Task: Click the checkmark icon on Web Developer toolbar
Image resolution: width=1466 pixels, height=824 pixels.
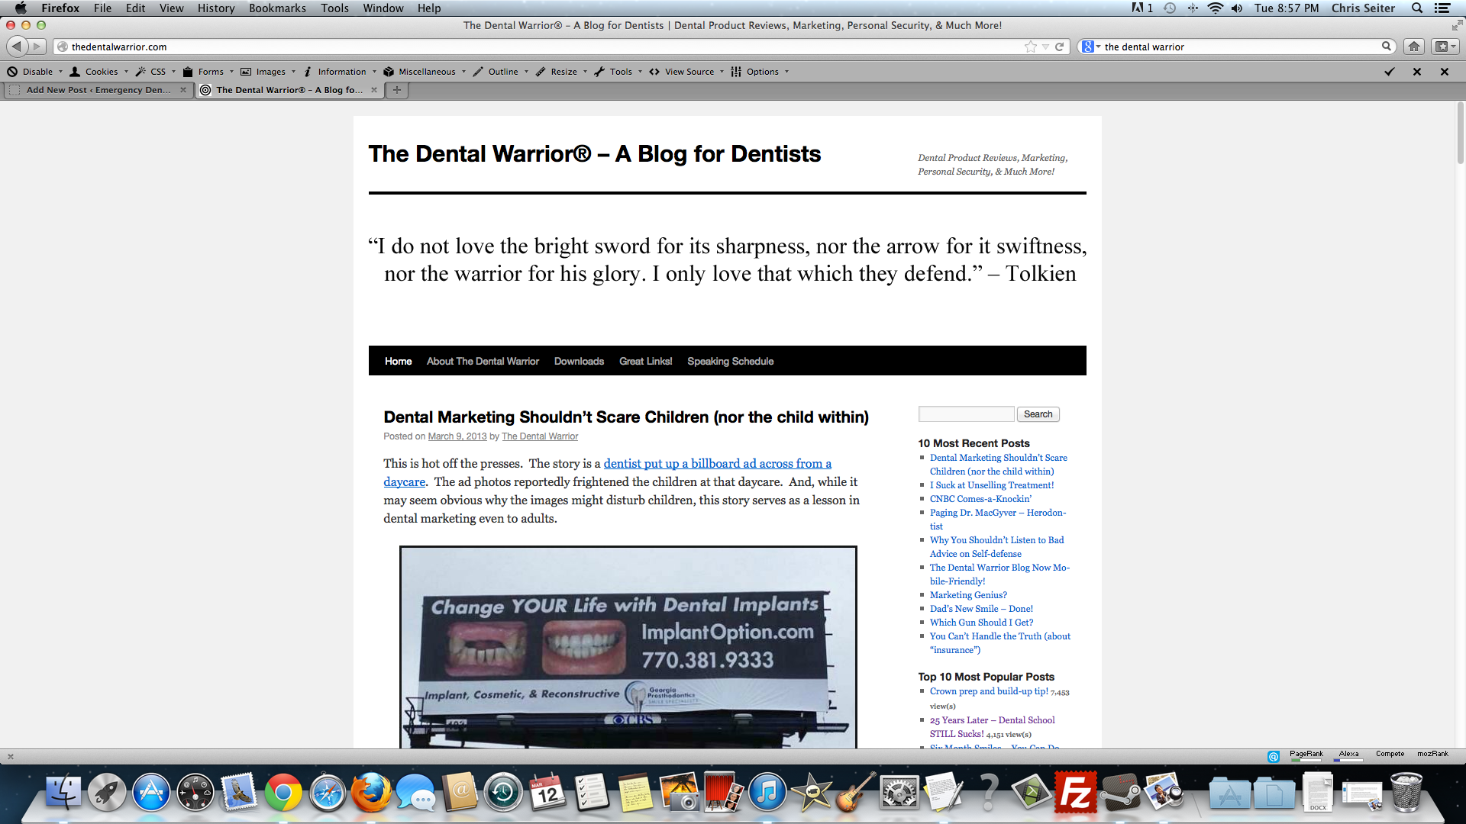Action: click(x=1390, y=72)
